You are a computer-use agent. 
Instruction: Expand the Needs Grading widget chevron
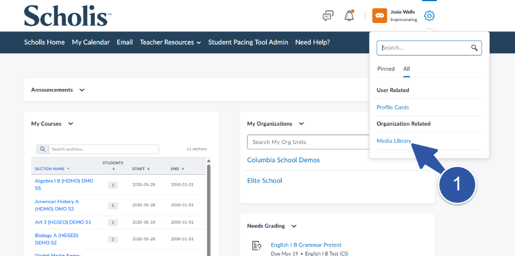294,226
